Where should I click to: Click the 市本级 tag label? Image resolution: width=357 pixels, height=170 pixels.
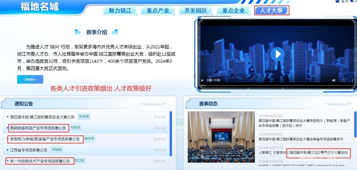tap(84, 117)
